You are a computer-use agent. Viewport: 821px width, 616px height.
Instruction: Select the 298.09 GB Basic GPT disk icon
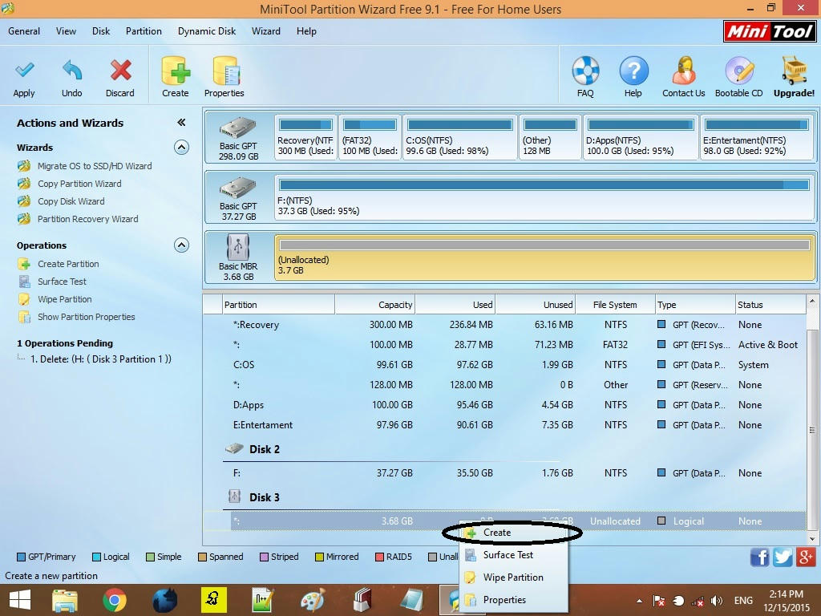pyautogui.click(x=238, y=128)
